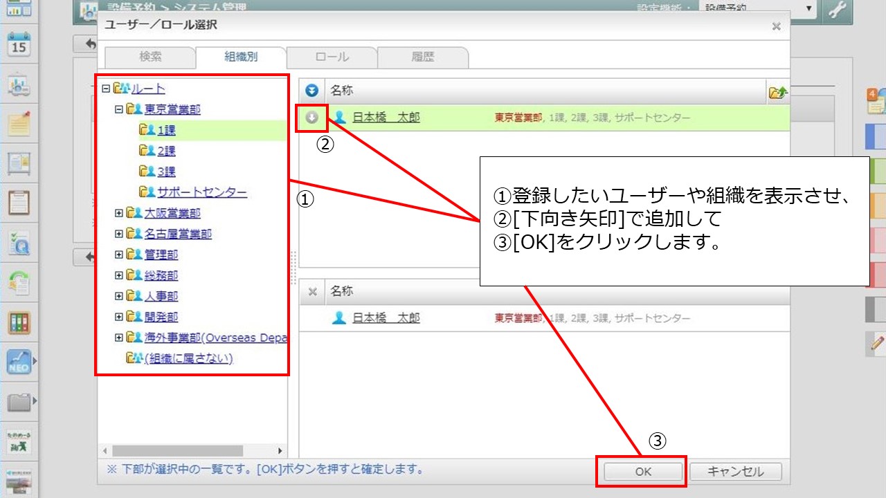Select サポートセンター in the organization tree
This screenshot has height=498, width=886.
tap(201, 192)
